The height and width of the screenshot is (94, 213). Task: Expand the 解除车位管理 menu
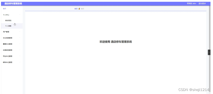click(x=12, y=62)
